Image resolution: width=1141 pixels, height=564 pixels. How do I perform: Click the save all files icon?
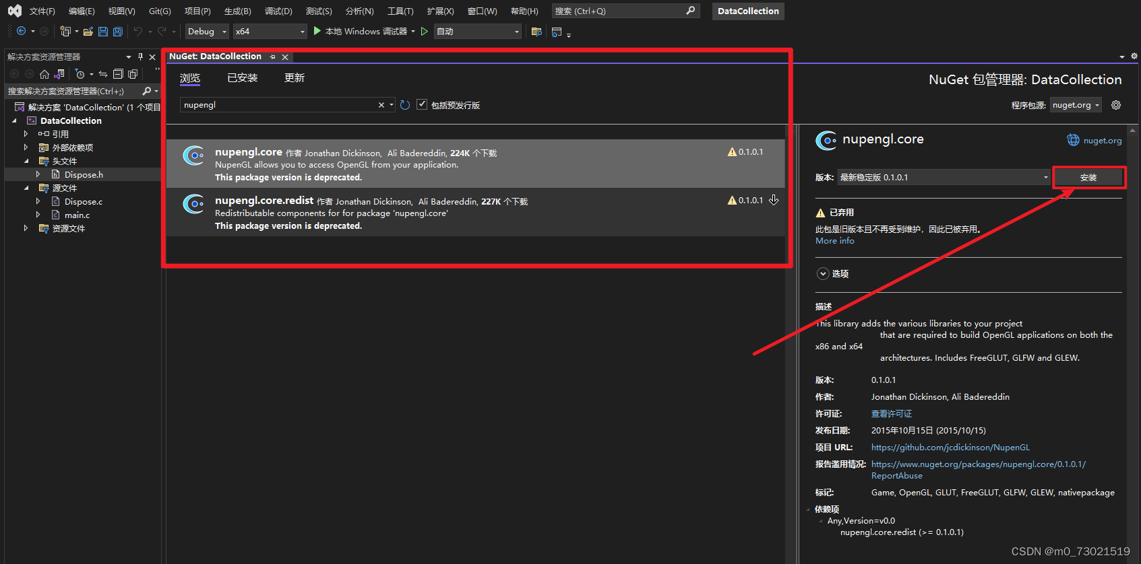[118, 31]
